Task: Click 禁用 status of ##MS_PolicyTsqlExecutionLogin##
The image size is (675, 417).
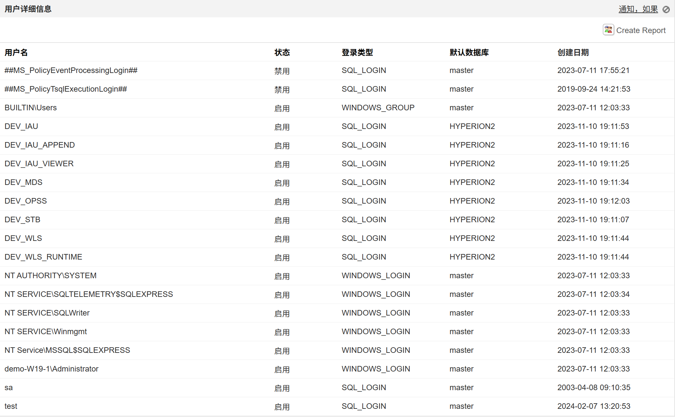Action: click(282, 90)
